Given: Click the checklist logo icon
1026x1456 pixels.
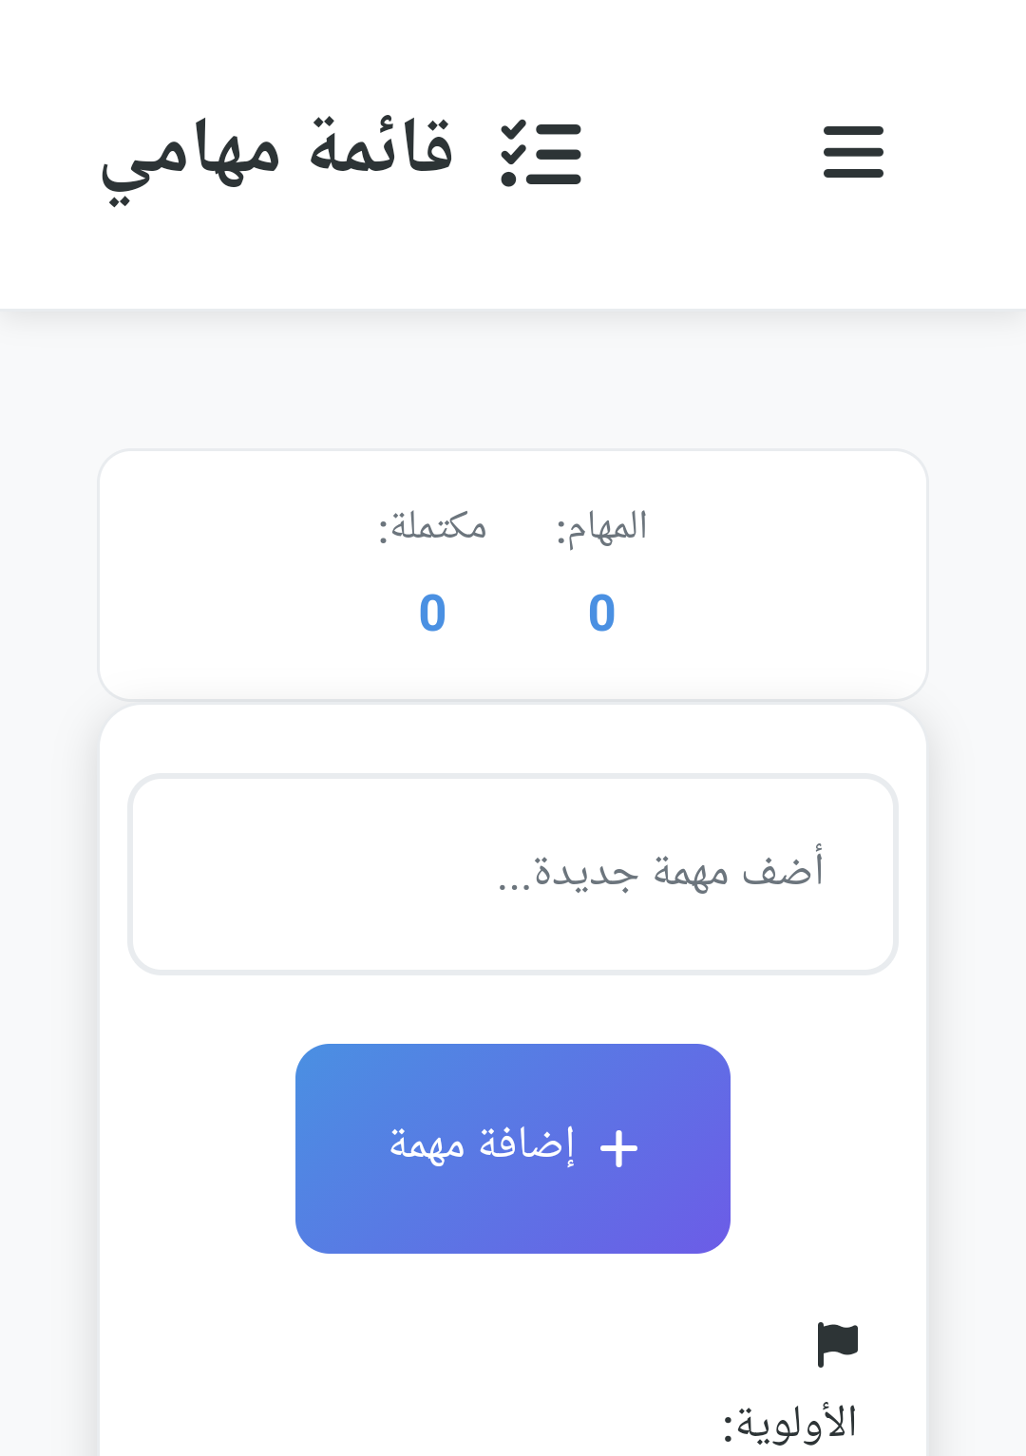Looking at the screenshot, I should click(x=541, y=153).
